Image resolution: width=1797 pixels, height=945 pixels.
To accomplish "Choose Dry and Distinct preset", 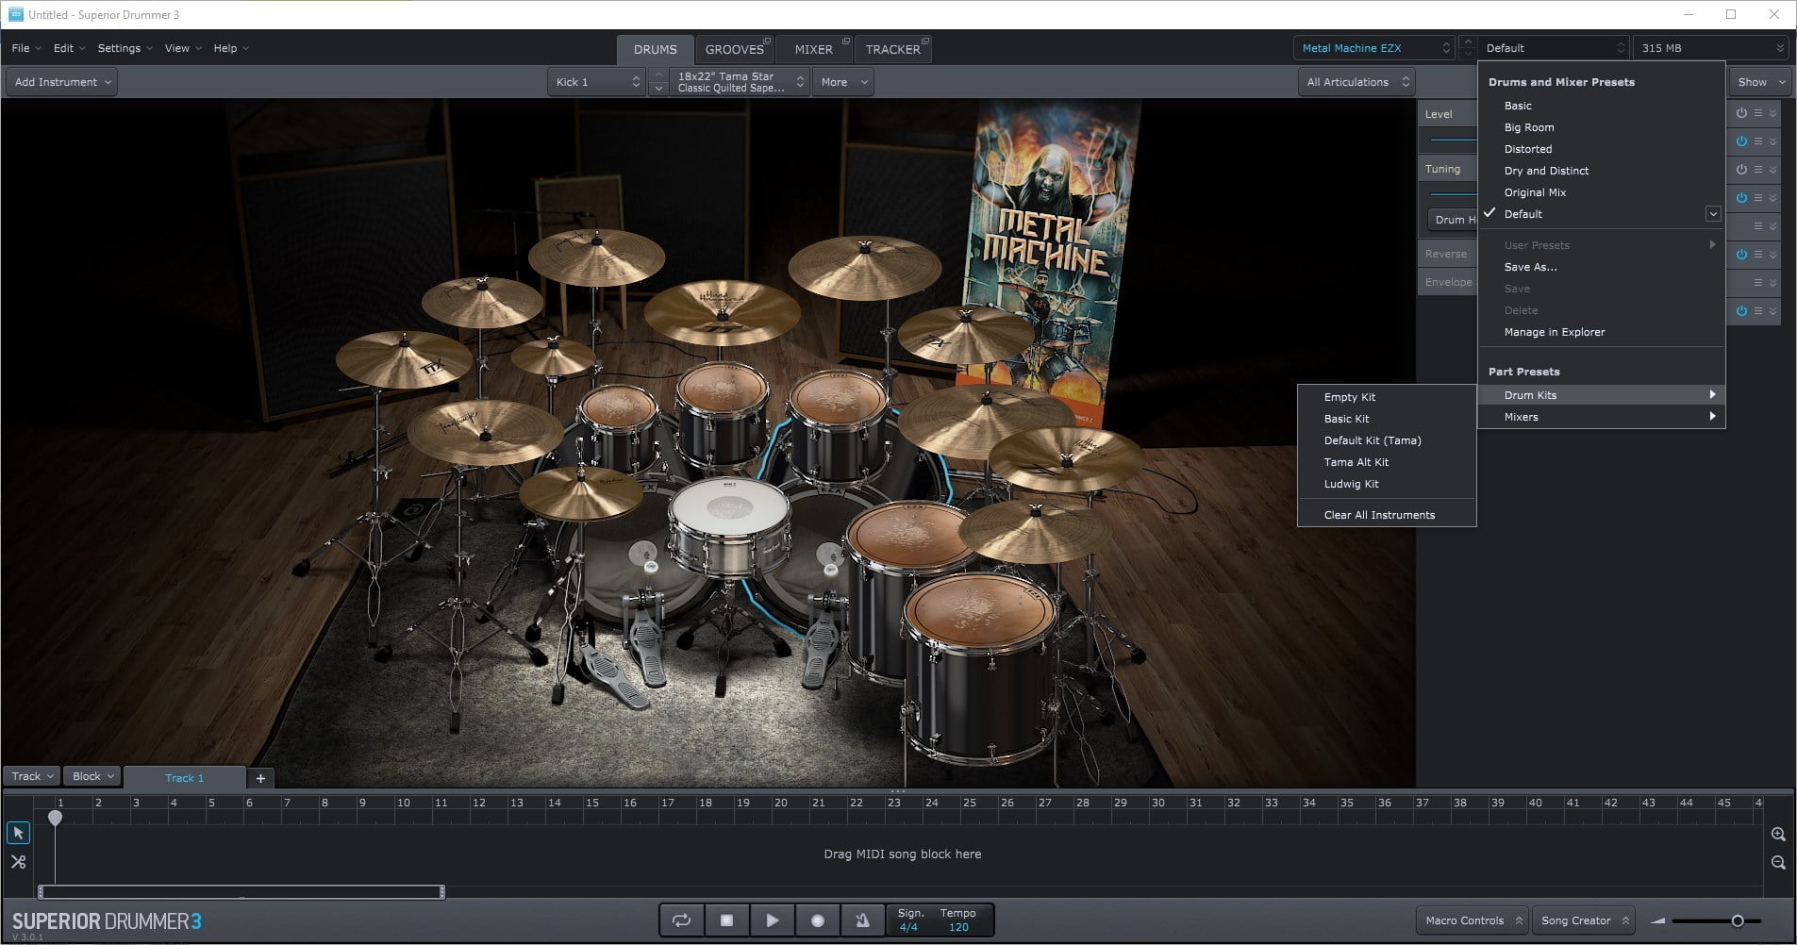I will [x=1601, y=171].
